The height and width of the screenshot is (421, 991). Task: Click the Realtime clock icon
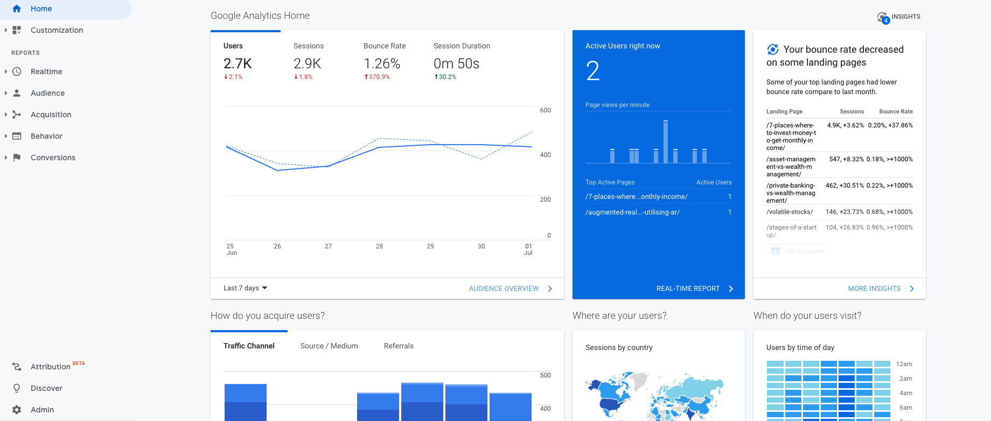tap(17, 72)
